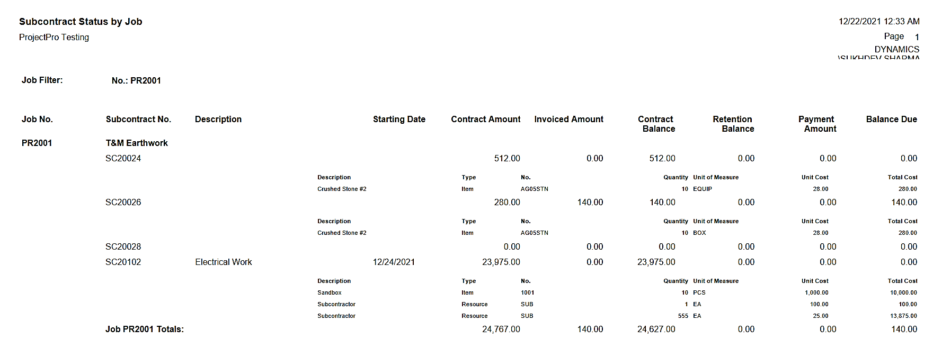Image resolution: width=942 pixels, height=357 pixels.
Task: Select the Retention Balance column header
Action: pyautogui.click(x=733, y=124)
